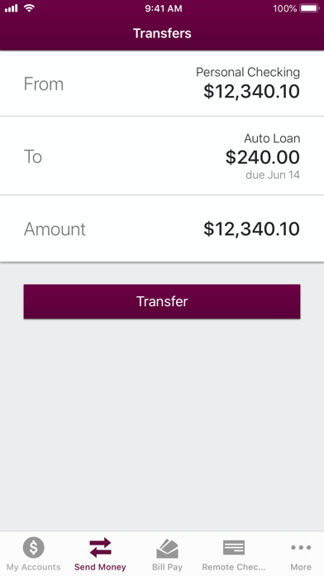Click the Transfer button

(162, 301)
